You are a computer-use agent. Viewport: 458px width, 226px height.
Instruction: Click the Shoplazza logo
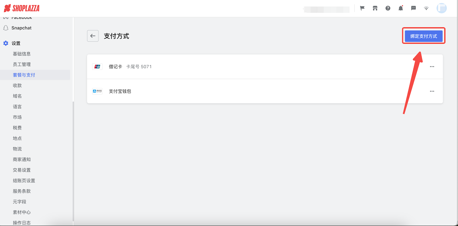tap(22, 8)
